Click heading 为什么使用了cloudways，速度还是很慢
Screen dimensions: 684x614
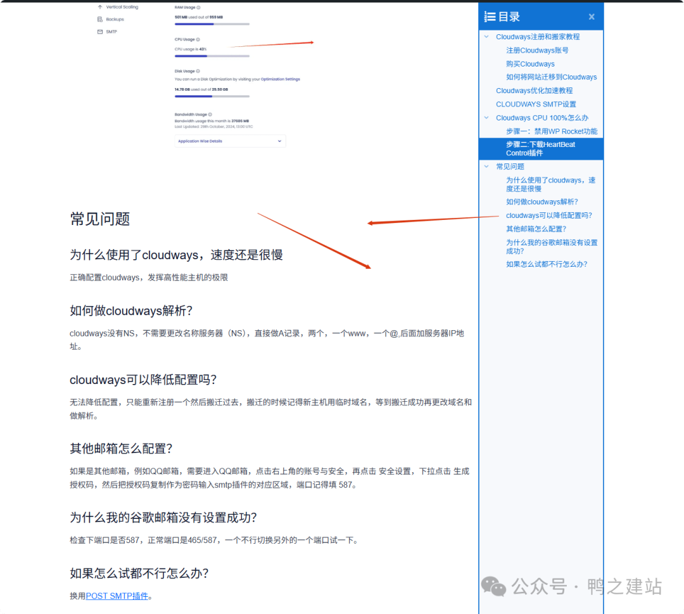point(176,255)
